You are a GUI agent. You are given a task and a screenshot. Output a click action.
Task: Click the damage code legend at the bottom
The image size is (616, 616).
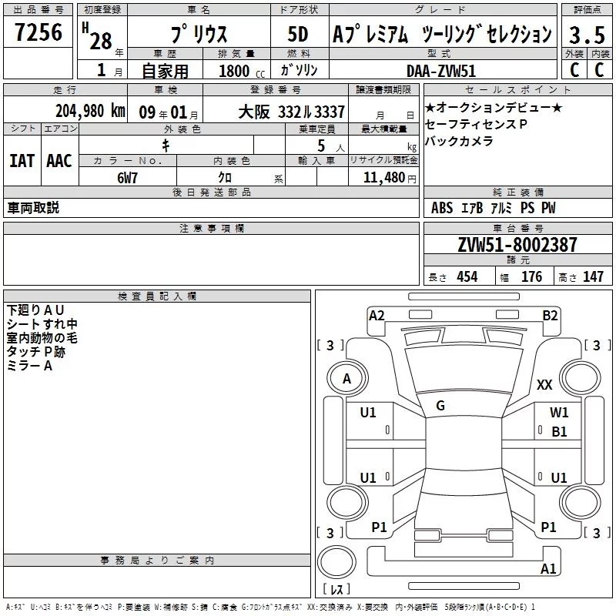click(x=270, y=607)
